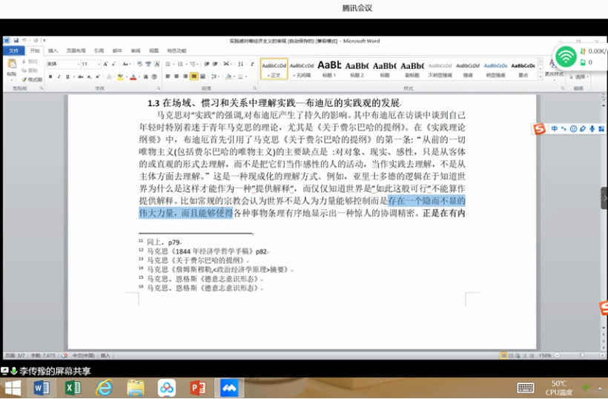Image resolution: width=608 pixels, height=399 pixels.
Task: Toggle underline formatting
Action: pos(68,76)
